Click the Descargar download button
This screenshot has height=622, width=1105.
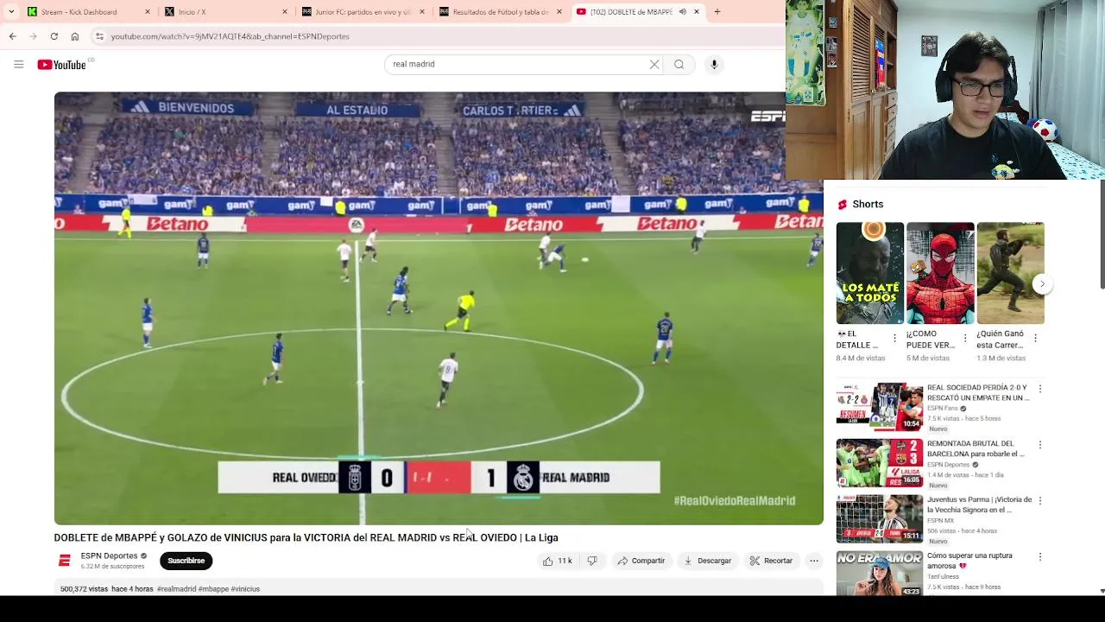(x=707, y=561)
